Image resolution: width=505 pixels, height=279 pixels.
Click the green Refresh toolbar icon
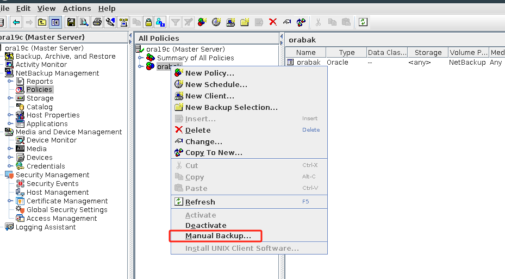pyautogui.click(x=363, y=22)
